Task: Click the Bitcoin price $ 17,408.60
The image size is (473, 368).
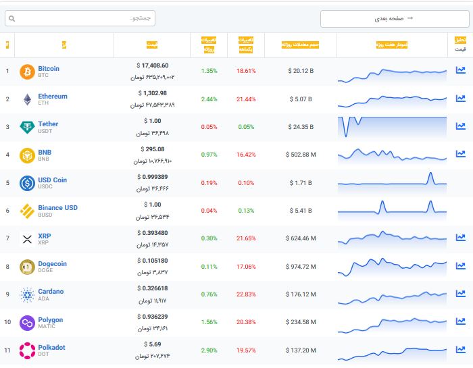Action: (152, 65)
